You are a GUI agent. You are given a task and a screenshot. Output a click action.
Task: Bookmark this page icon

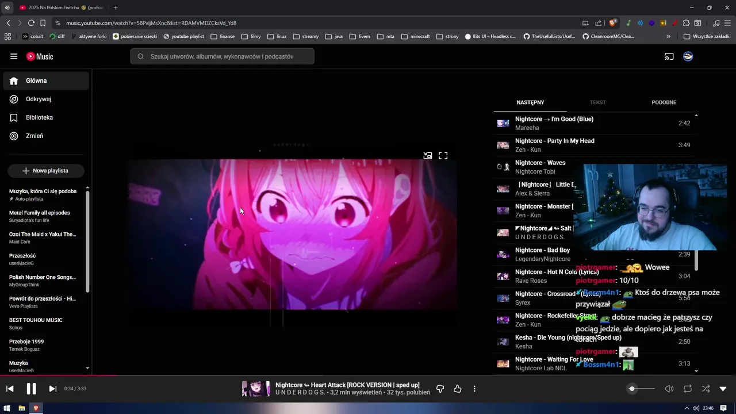click(x=43, y=23)
